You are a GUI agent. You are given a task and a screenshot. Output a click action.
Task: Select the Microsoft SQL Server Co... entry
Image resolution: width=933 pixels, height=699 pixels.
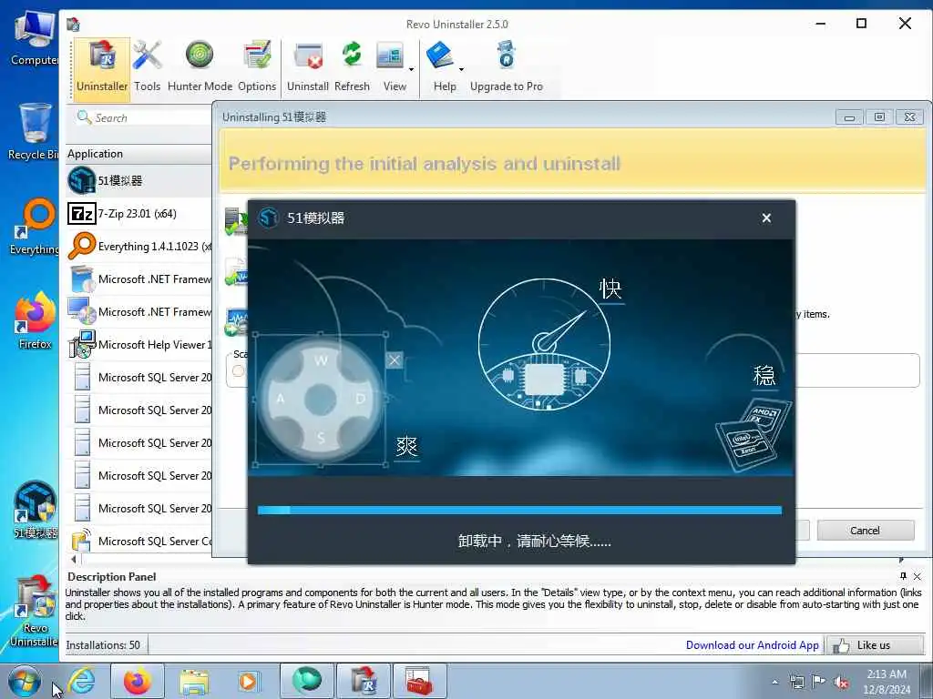(x=139, y=541)
